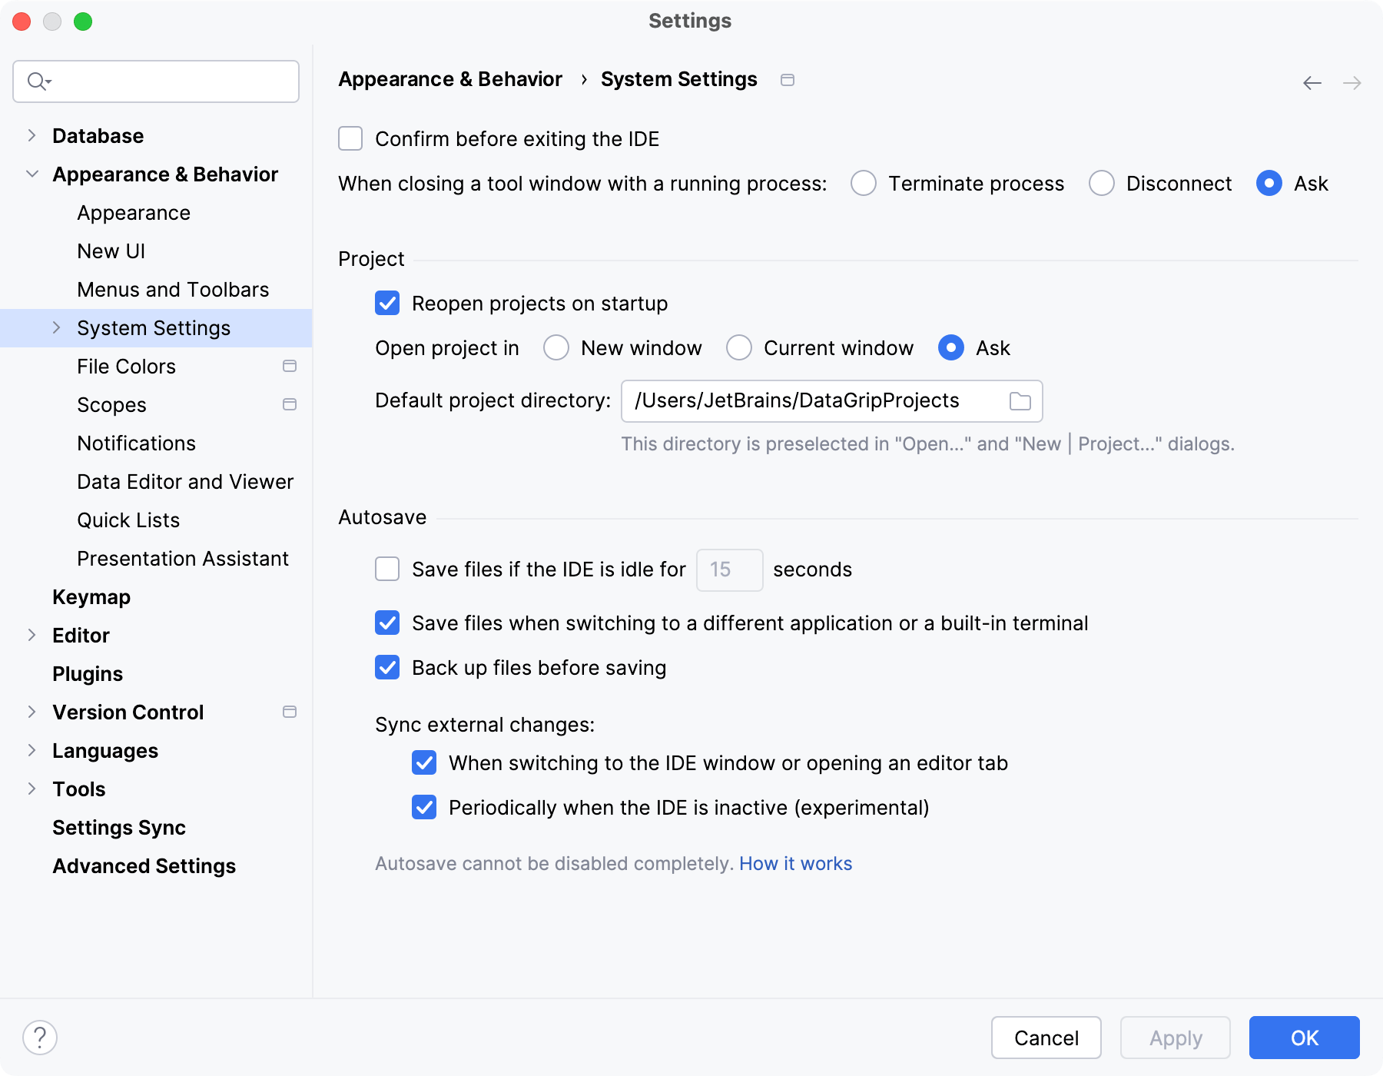Click the settings icon next to File Colors
1383x1076 pixels.
click(x=290, y=366)
